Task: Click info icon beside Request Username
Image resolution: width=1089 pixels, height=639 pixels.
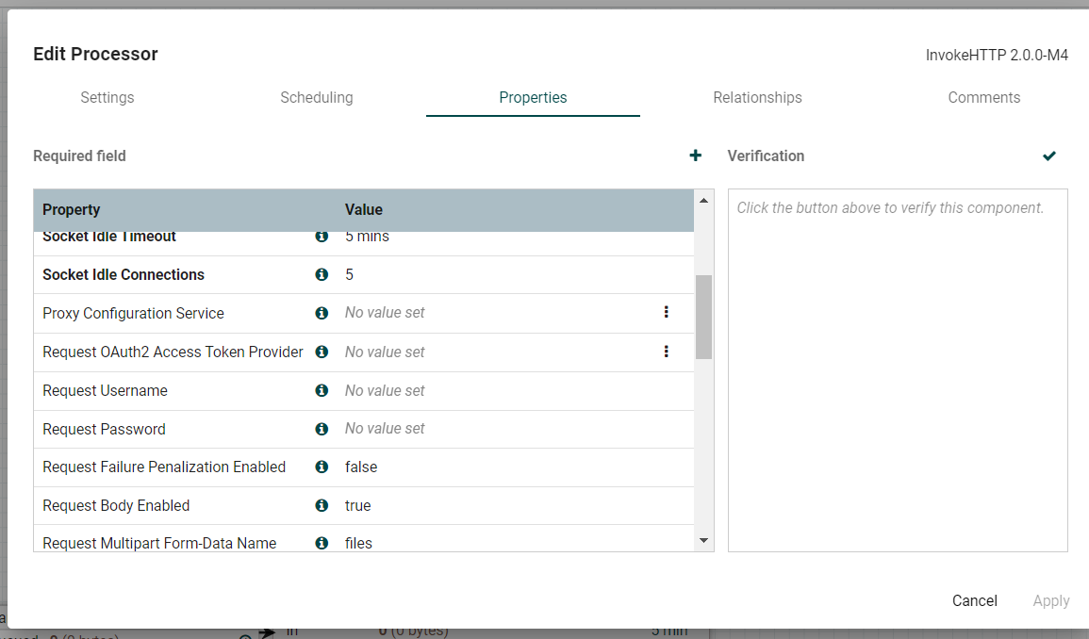Action: 322,390
